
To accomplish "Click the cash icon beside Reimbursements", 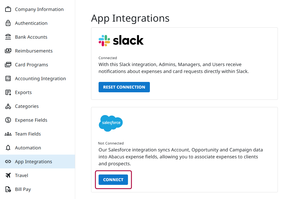I will 8,51.
